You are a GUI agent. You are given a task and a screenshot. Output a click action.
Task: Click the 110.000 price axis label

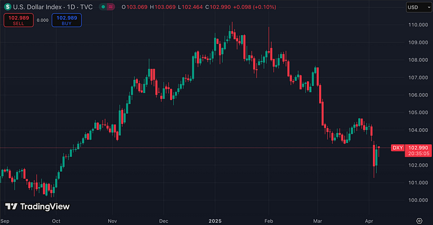coord(418,25)
